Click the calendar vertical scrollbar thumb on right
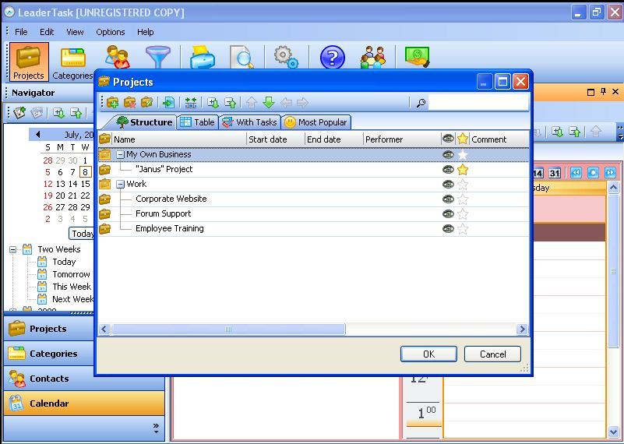 pos(613,270)
